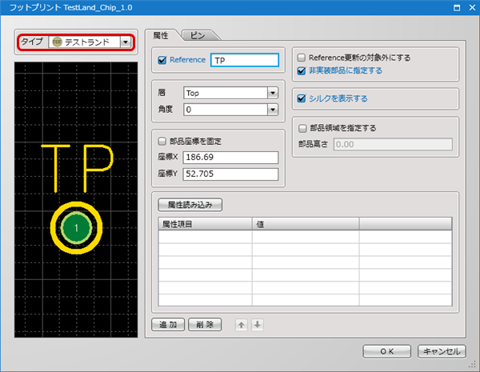Click the 部品高さ input field

pos(393,144)
